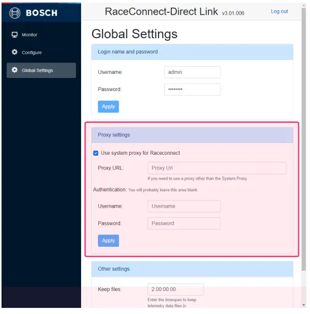Click the Configure gear icon
Screen dimensions: 310x314
tap(14, 52)
